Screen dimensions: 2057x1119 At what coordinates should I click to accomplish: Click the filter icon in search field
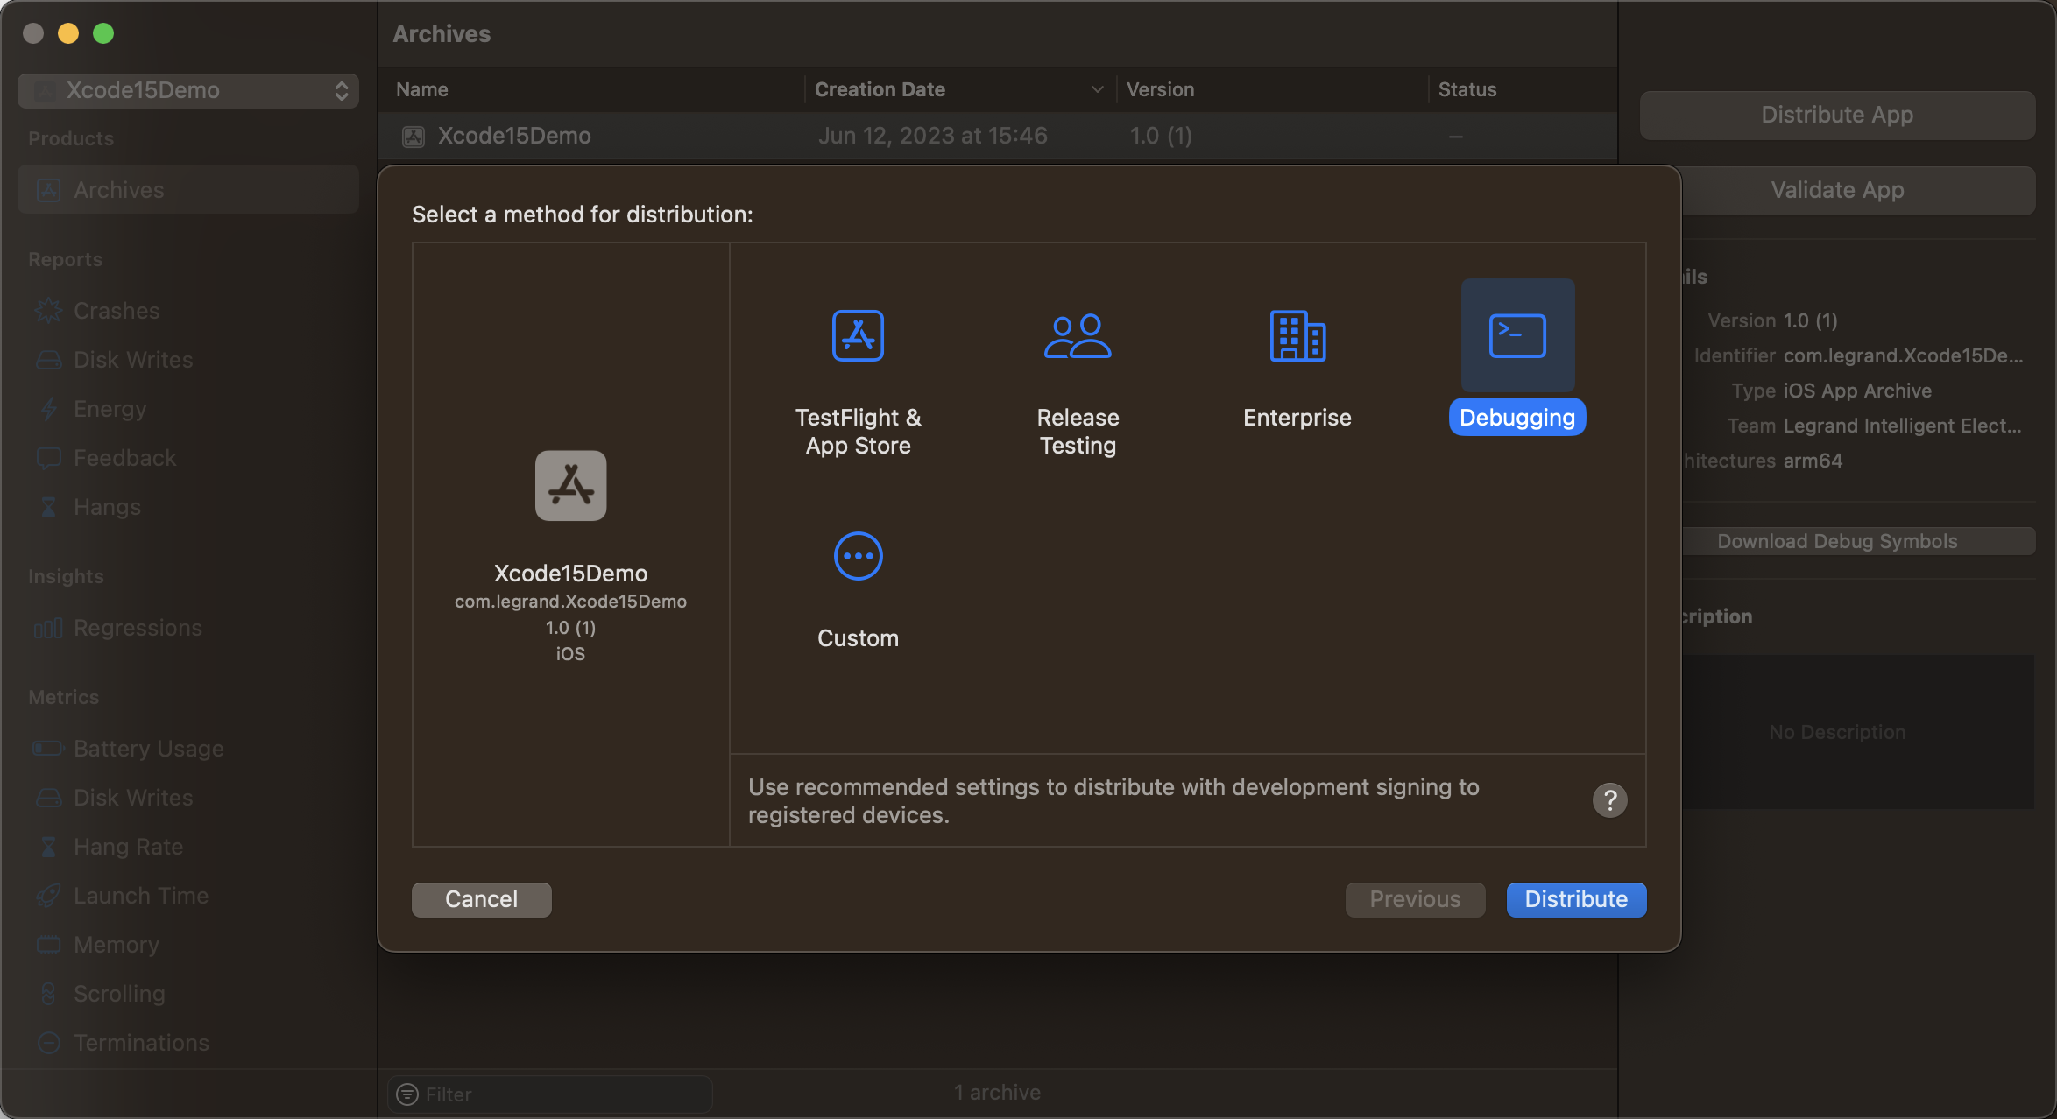[407, 1094]
